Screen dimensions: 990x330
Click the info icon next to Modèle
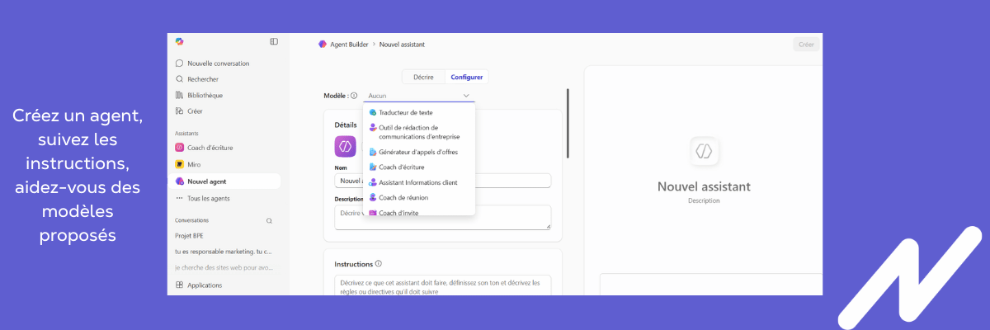354,96
